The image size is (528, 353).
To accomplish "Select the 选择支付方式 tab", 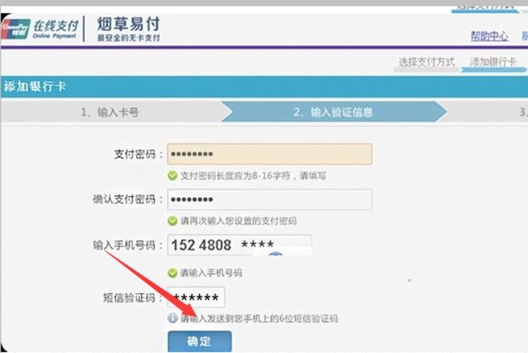I will pos(427,62).
